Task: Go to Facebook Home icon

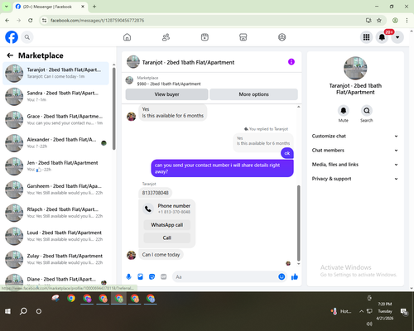Action: 127,37
